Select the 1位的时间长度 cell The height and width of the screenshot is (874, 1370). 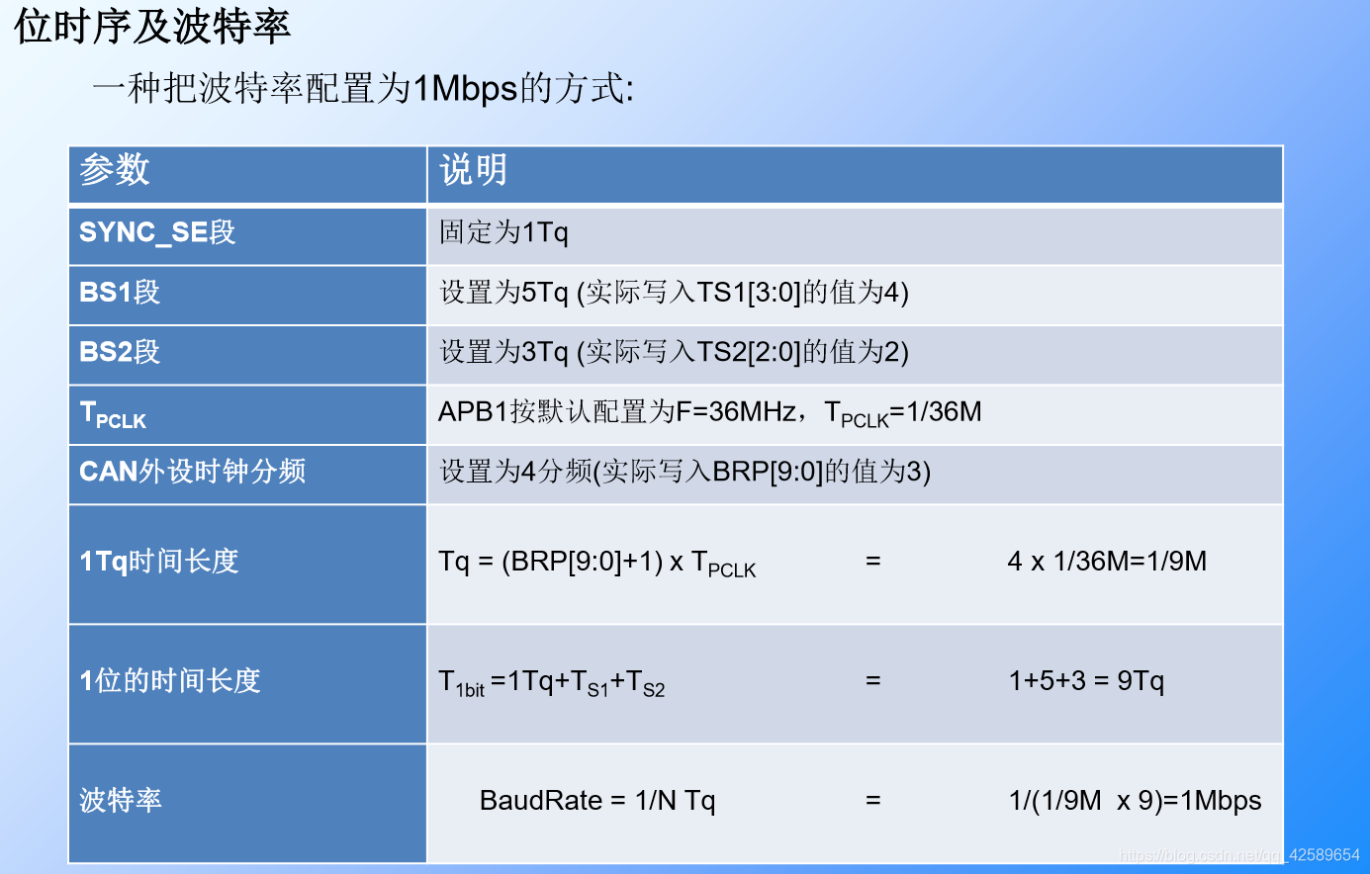click(247, 684)
